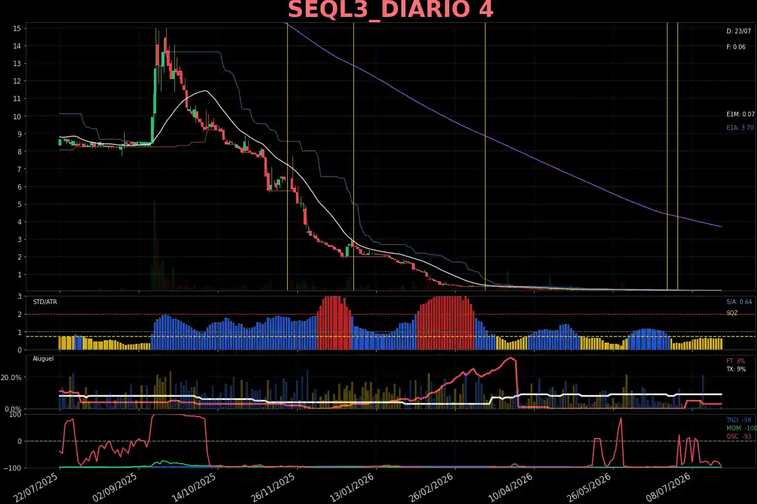Click the STD/ATR panel label
The image size is (757, 504).
[45, 302]
